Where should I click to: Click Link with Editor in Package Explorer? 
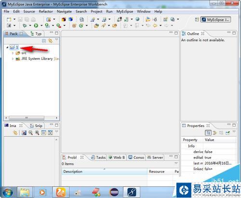click(50, 41)
